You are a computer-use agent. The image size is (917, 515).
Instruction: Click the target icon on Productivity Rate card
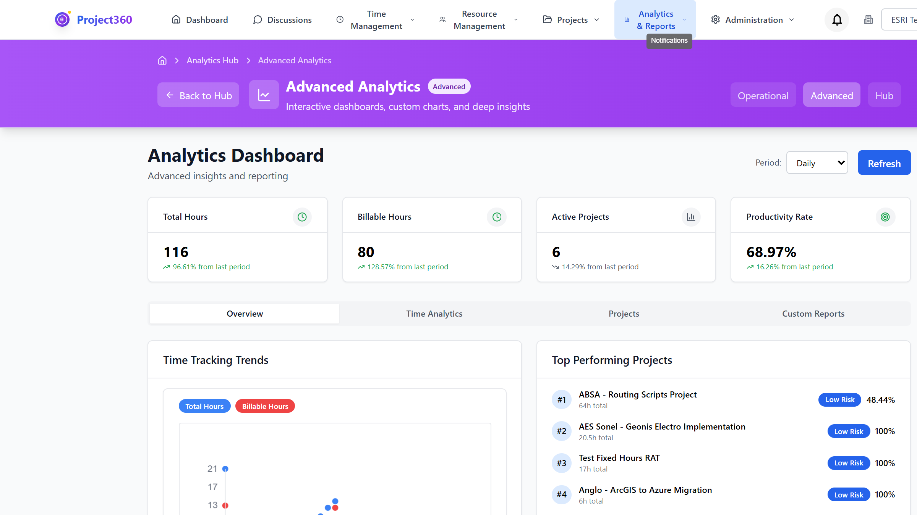[885, 217]
